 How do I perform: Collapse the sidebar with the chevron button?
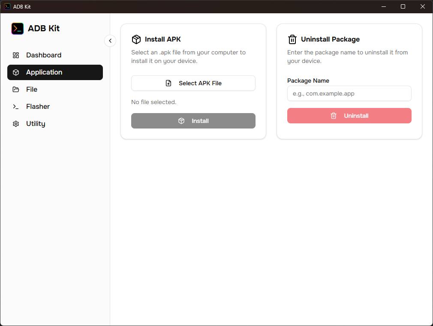pos(110,41)
